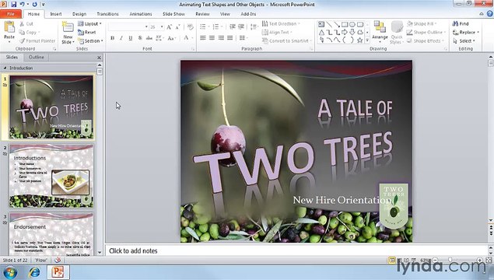The width and height of the screenshot is (494, 280).
Task: Open Internet Explorer from taskbar
Action: [34, 272]
